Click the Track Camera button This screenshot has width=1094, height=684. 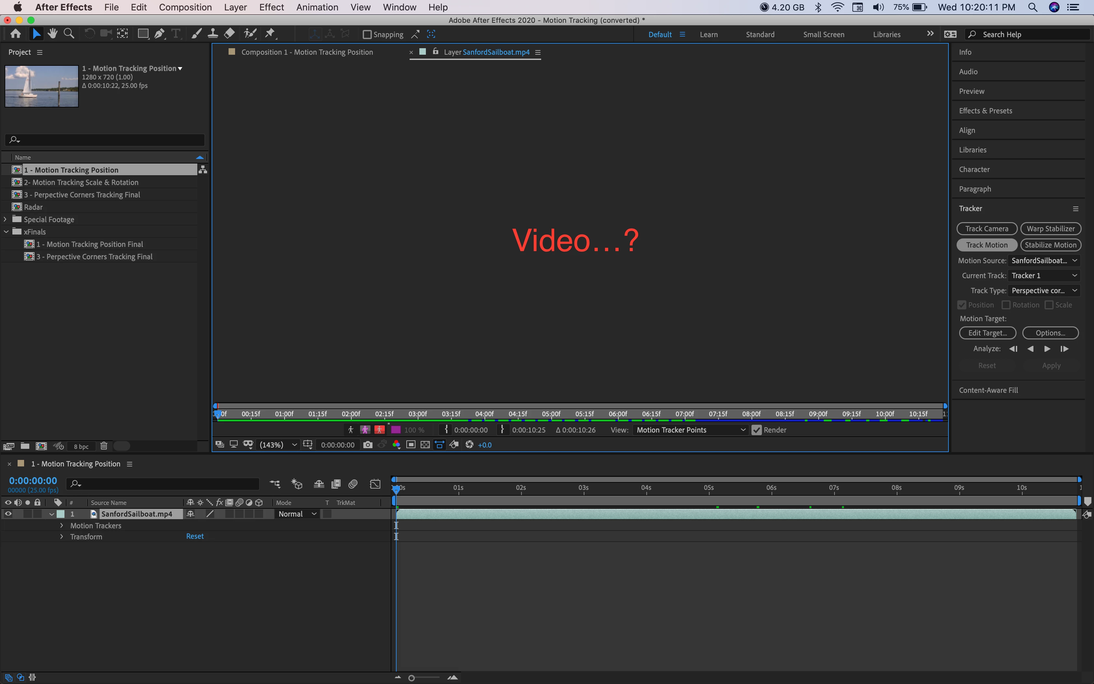[x=987, y=228]
